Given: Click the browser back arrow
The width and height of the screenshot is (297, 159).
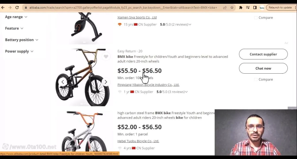Looking at the screenshot, I should [x=3, y=7].
